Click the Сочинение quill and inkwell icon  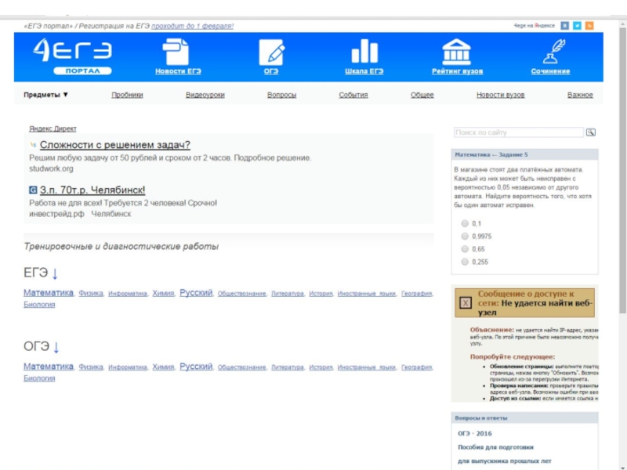550,52
